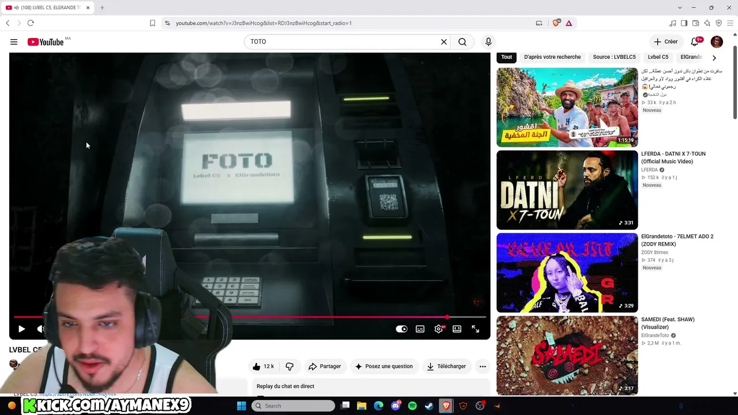738x415 pixels.
Task: Start a voice search with the microphone
Action: pyautogui.click(x=488, y=41)
